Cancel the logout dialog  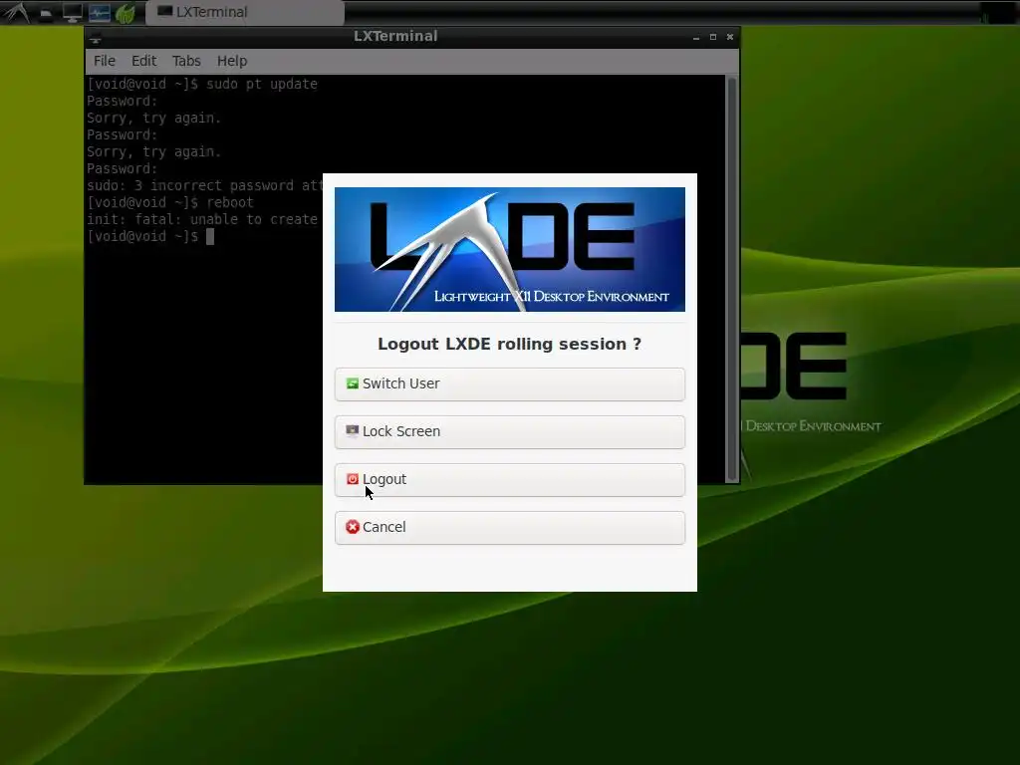(x=509, y=528)
